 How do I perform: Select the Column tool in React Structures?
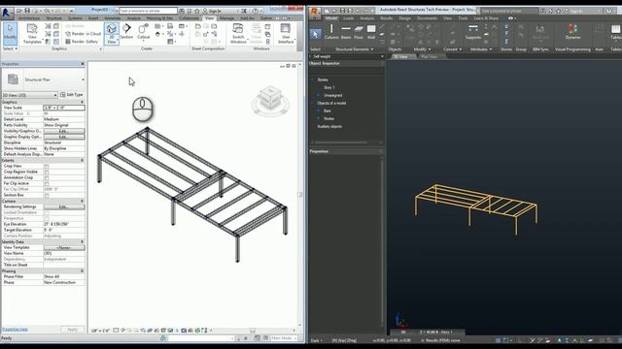coord(331,31)
